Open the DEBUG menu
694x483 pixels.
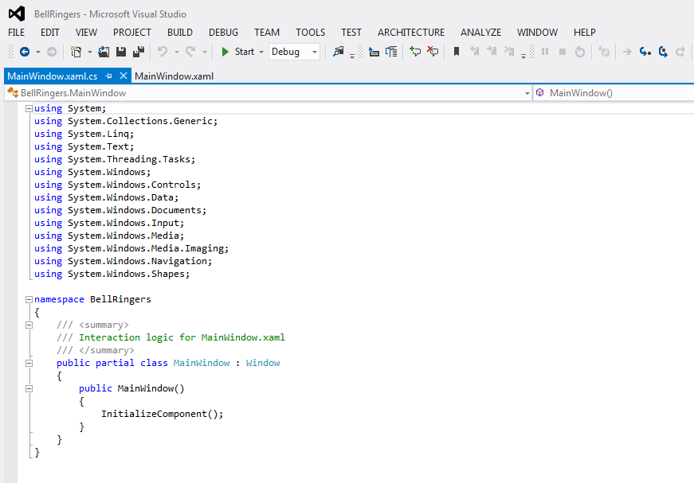tap(224, 33)
